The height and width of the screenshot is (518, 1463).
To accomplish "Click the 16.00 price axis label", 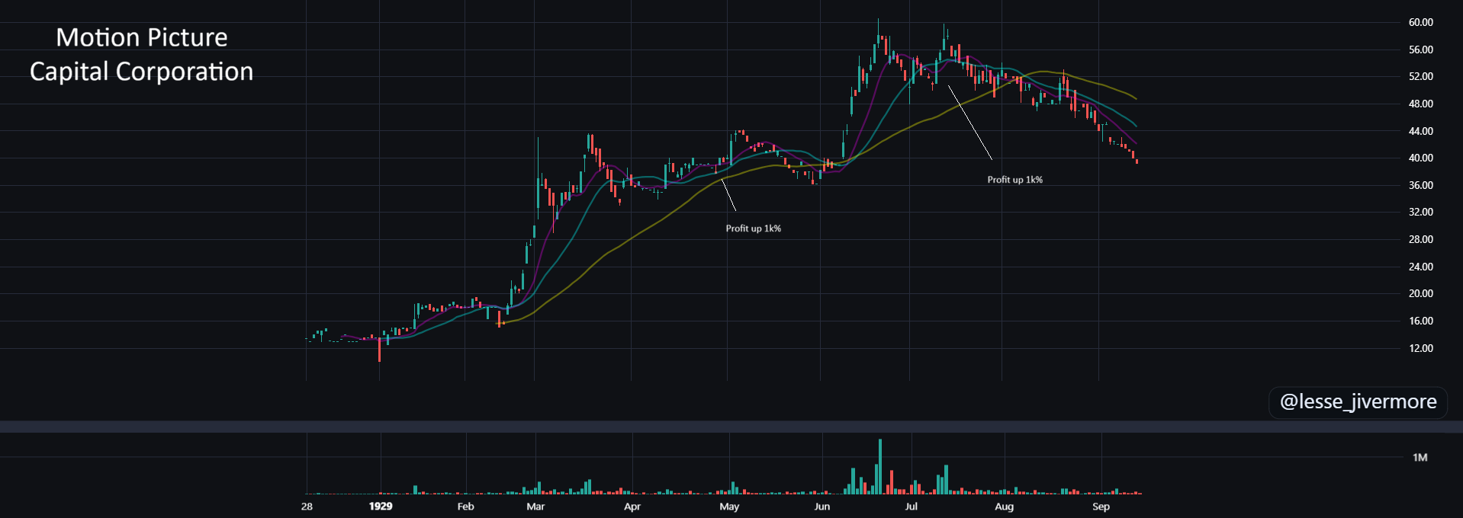I will point(1420,321).
